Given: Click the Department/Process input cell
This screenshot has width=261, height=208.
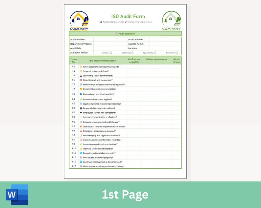Looking at the screenshot, I should pos(110,44).
